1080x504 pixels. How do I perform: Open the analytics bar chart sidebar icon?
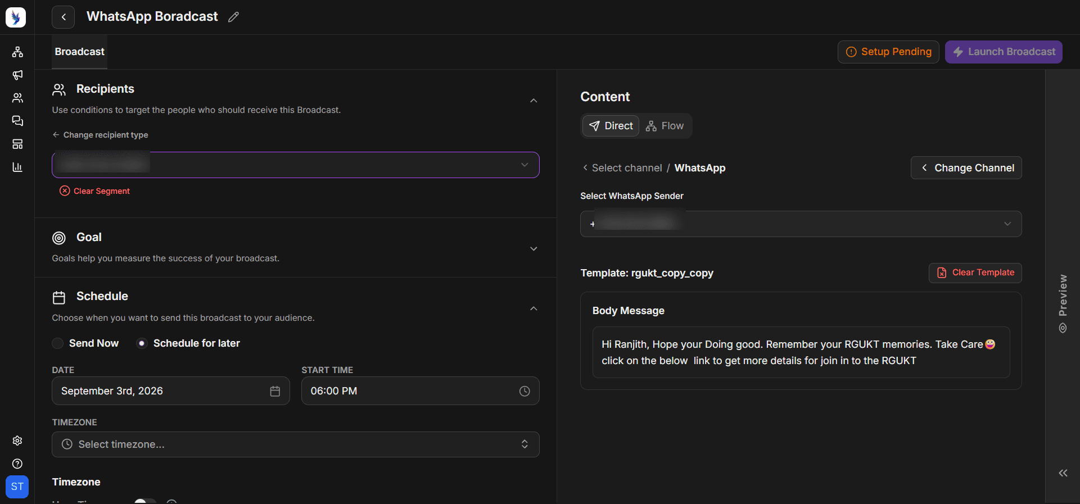pos(17,167)
